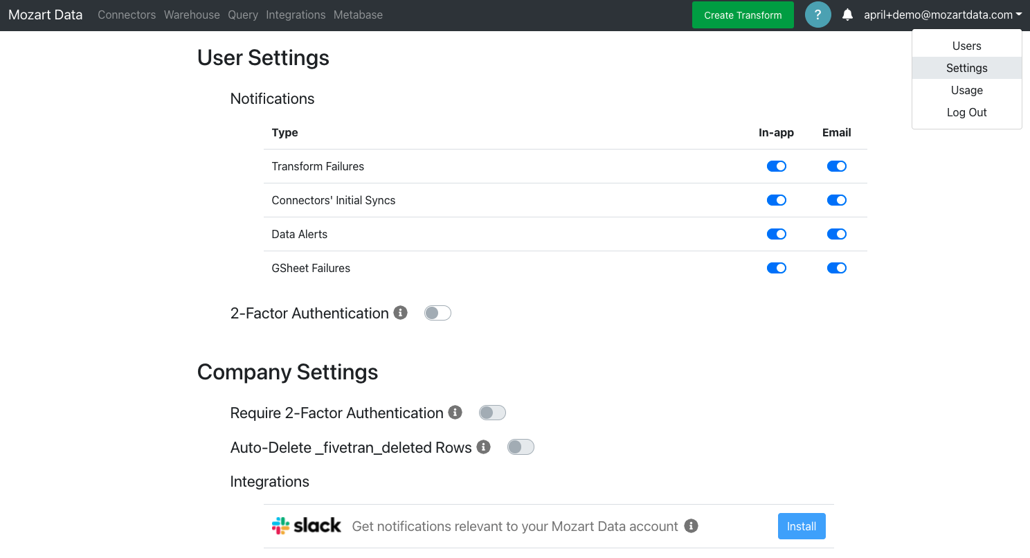The height and width of the screenshot is (558, 1030).
Task: Click the Create Transform button
Action: [x=743, y=15]
